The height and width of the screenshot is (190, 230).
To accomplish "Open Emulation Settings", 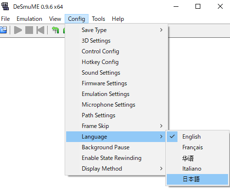I will [116, 94].
